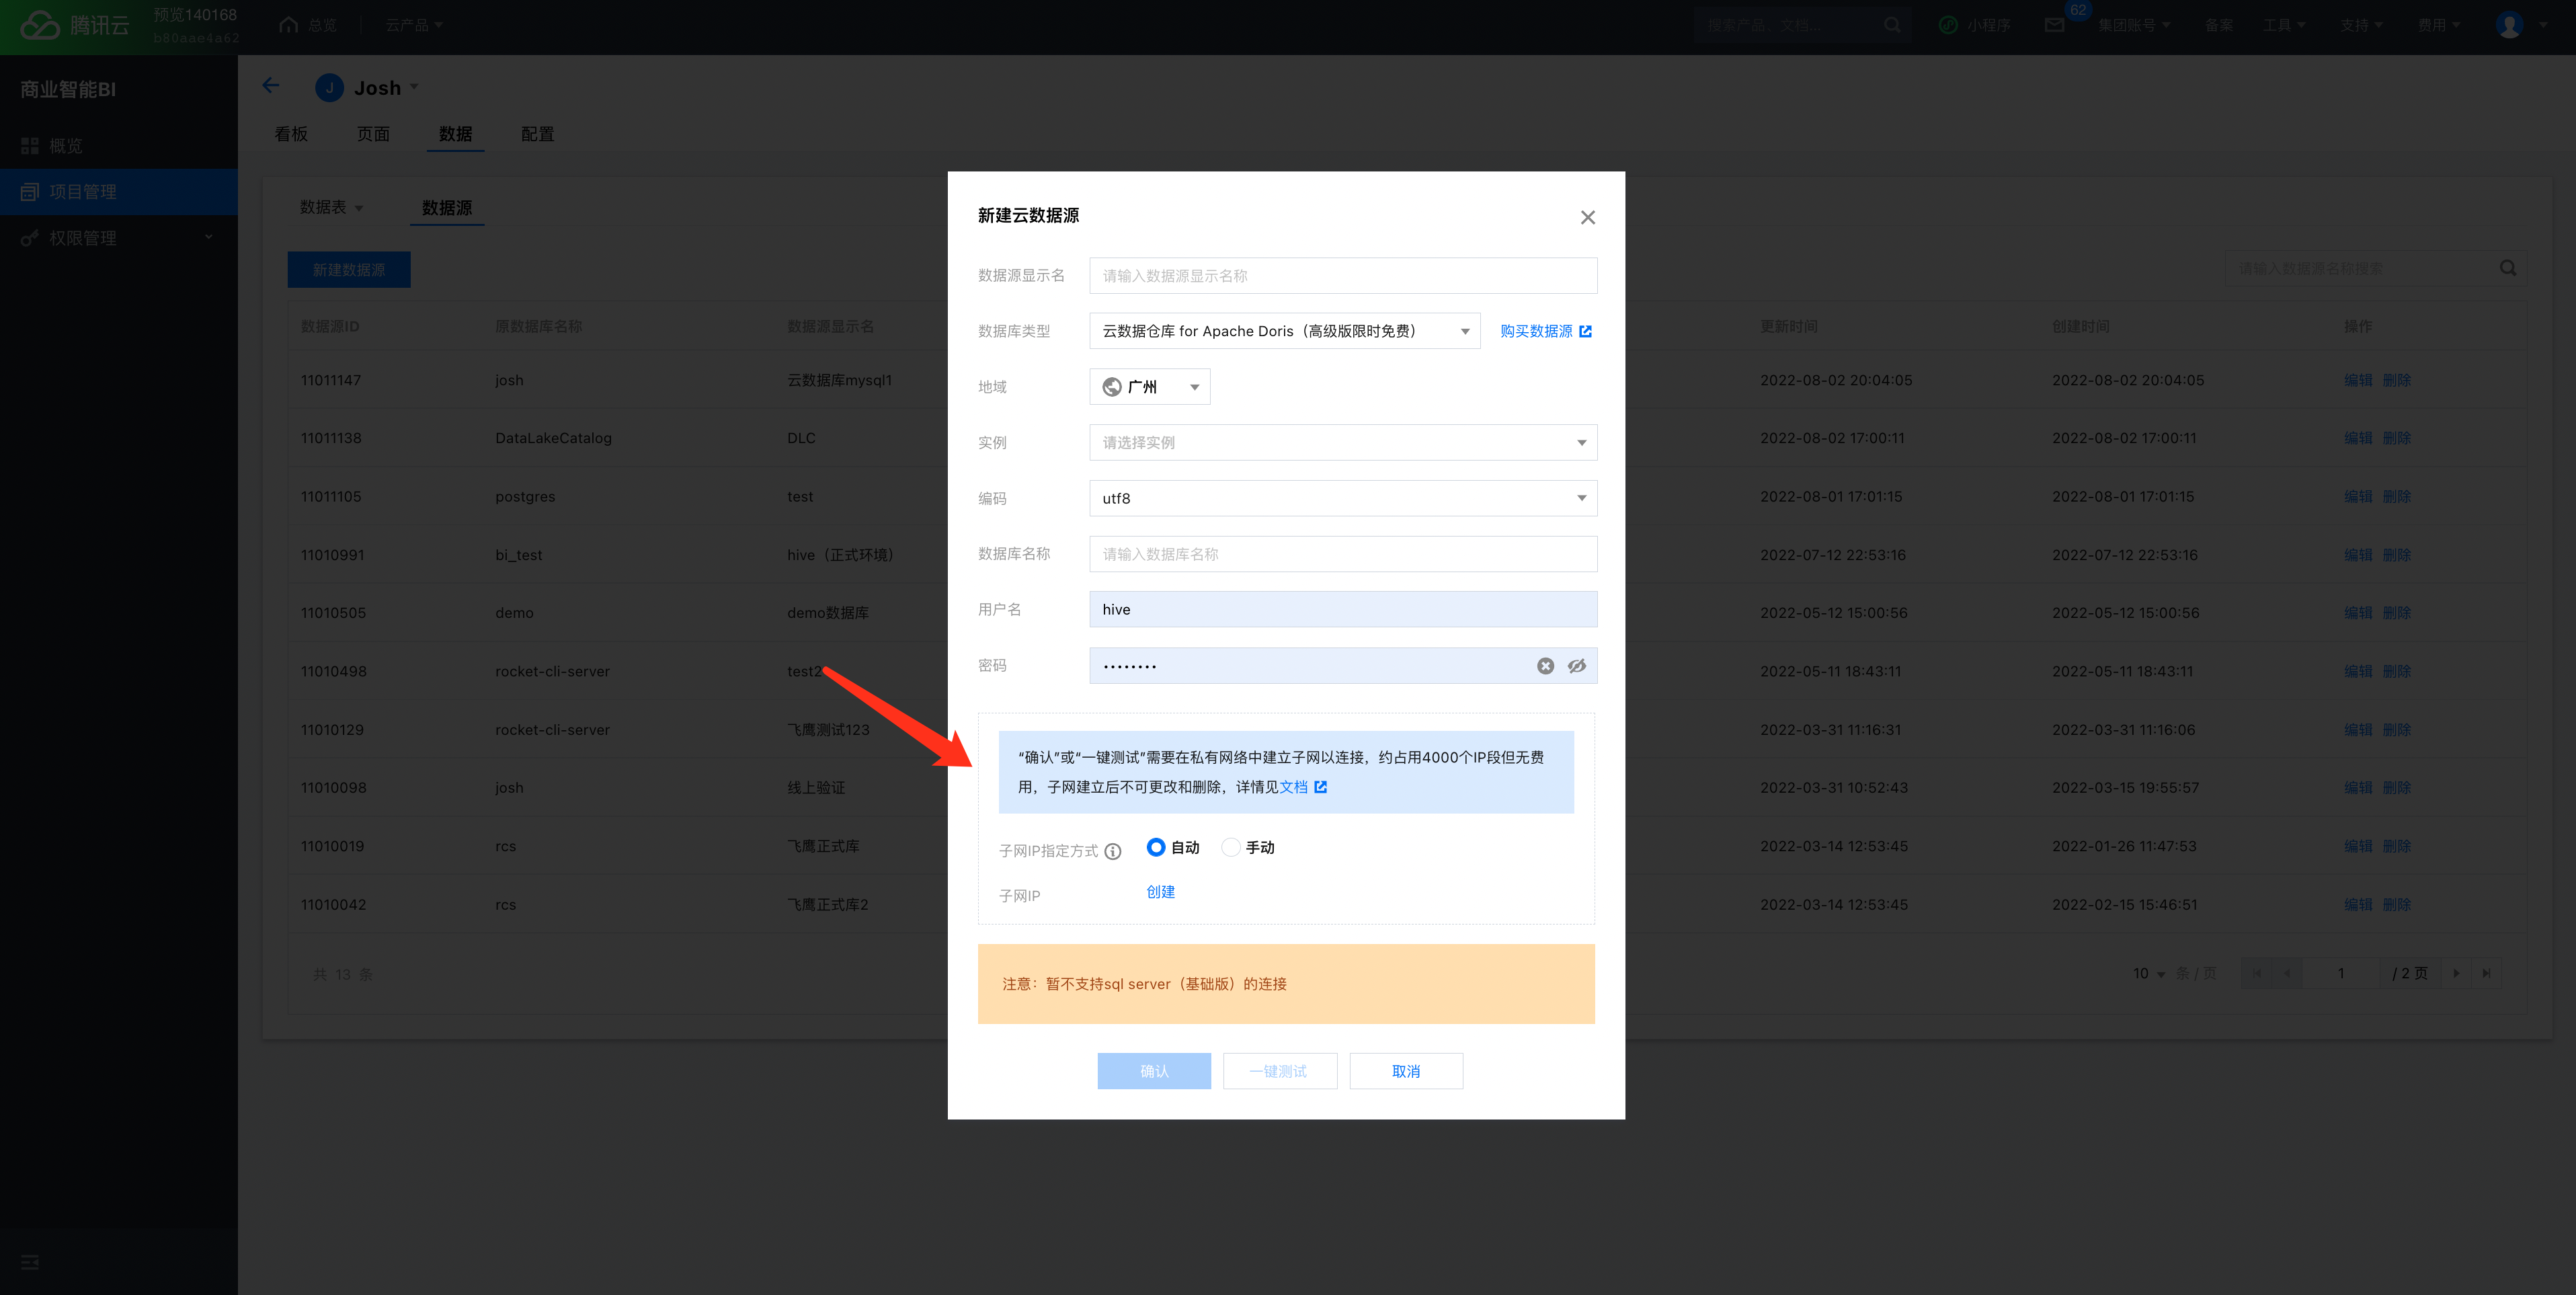2576x1295 pixels.
Task: Expand the 请选择实例 instance dropdown
Action: pyautogui.click(x=1342, y=443)
